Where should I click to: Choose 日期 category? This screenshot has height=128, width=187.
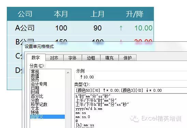[x=35, y=88]
